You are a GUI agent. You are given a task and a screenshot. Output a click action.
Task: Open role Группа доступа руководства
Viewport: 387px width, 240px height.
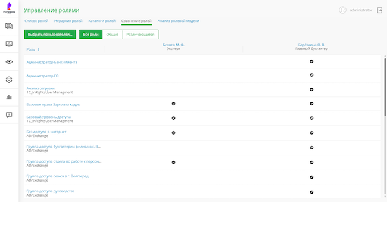[51, 191]
